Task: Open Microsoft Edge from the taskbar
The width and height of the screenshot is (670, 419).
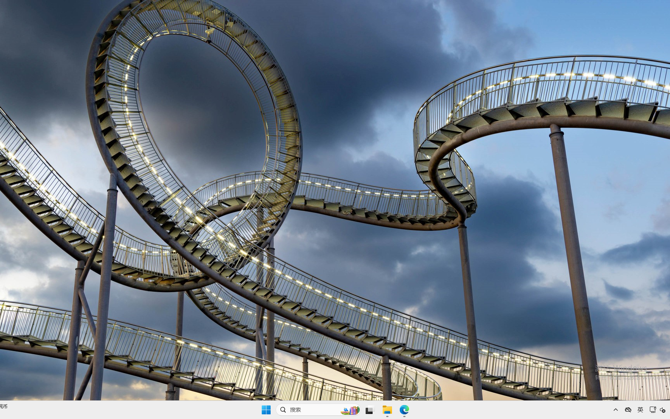Action: 404,410
